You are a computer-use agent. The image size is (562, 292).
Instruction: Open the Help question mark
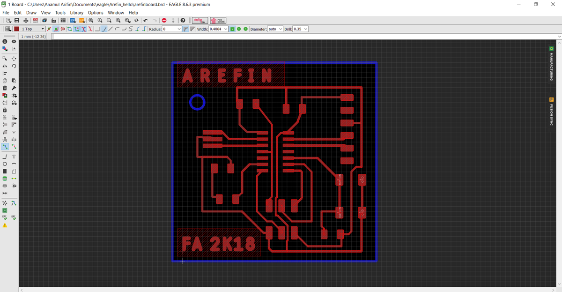(x=183, y=21)
